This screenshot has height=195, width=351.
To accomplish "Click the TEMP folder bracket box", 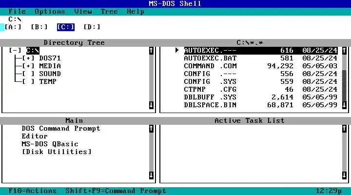I will pyautogui.click(x=28, y=81).
